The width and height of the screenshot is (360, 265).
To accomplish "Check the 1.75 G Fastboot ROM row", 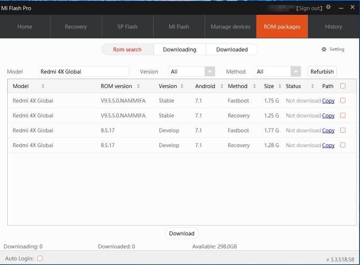I will tap(343, 101).
